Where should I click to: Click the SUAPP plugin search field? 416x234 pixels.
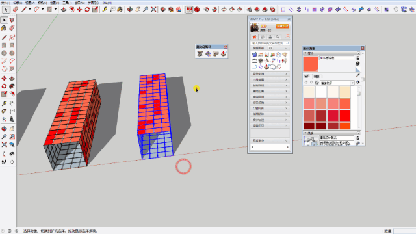[x=270, y=43]
